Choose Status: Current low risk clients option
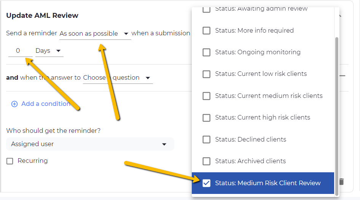The height and width of the screenshot is (200, 360). point(261,74)
